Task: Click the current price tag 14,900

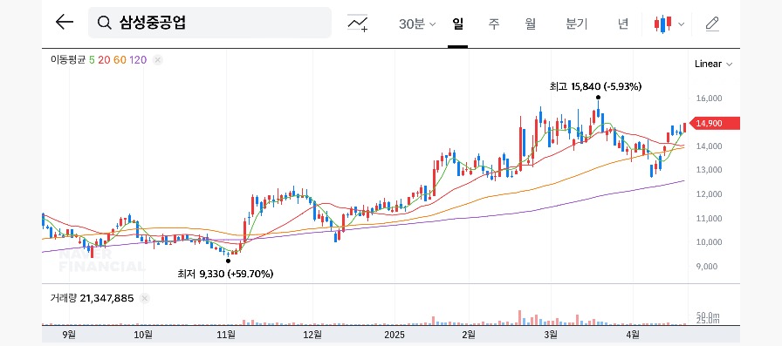Action: point(714,124)
